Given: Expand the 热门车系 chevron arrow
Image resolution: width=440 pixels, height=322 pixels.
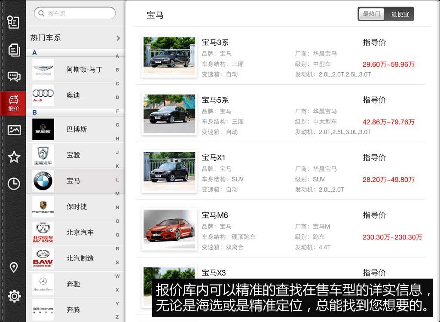Looking at the screenshot, I should (118, 38).
